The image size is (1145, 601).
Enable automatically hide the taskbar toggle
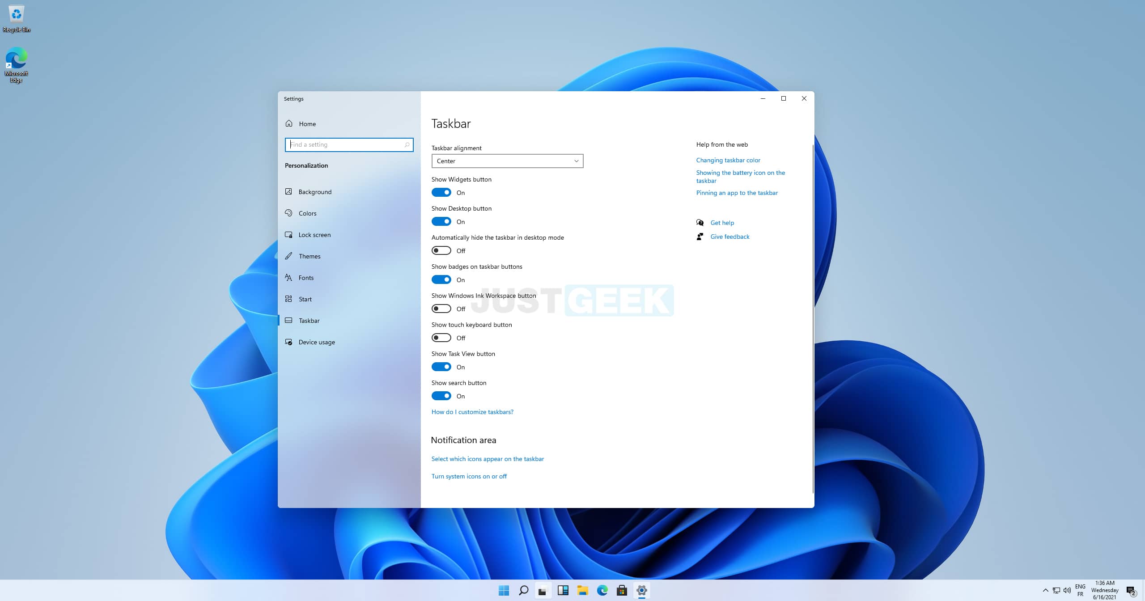coord(441,250)
